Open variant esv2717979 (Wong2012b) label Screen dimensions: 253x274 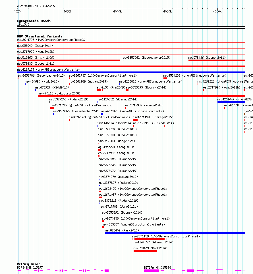point(36,52)
